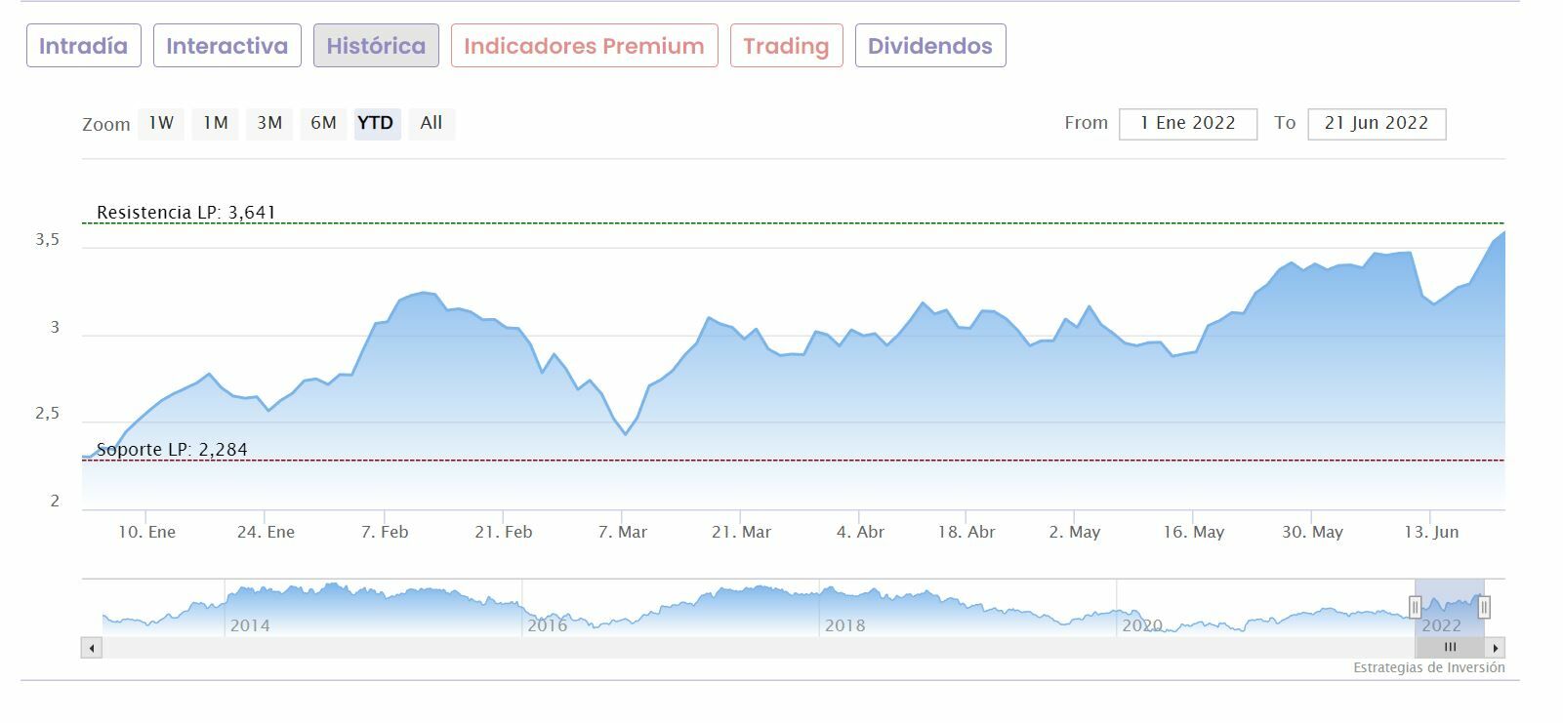Select the 1M zoom range
The image size is (1563, 723).
(215, 123)
